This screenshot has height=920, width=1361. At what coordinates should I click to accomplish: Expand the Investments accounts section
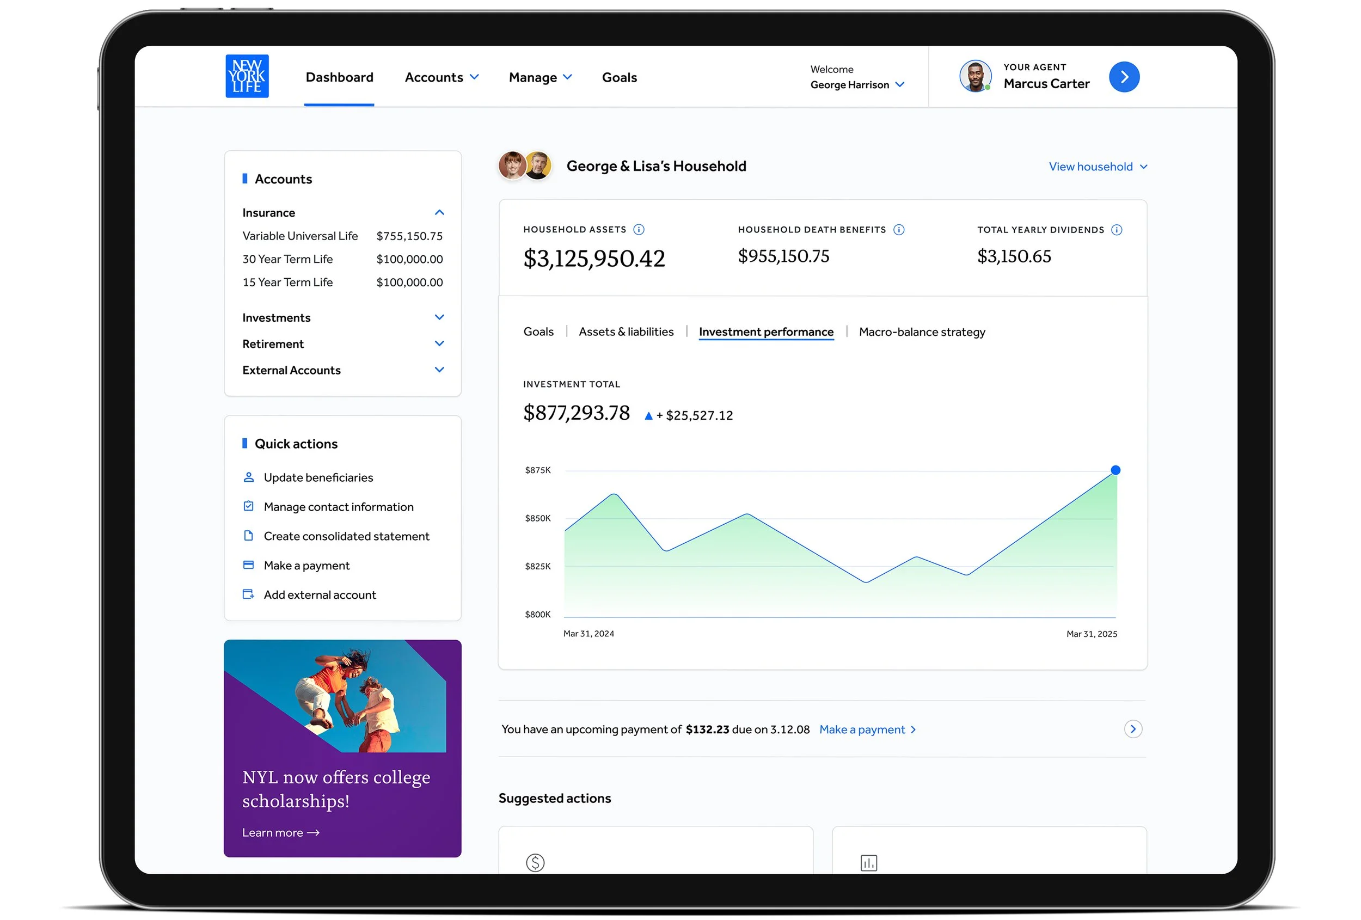click(x=439, y=317)
